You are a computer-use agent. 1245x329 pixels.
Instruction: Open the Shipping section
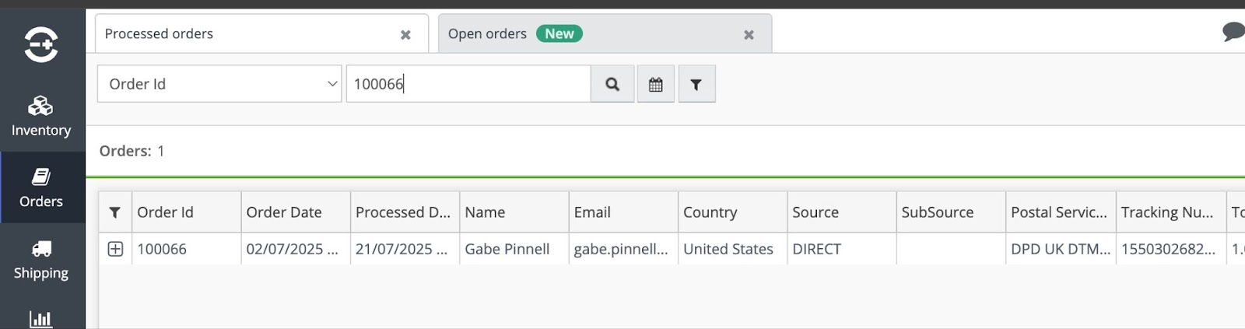pos(41,259)
